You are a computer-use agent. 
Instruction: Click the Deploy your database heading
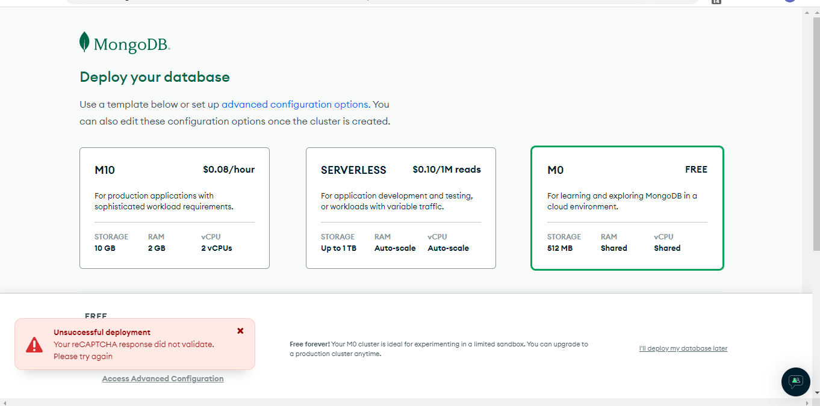tap(155, 77)
